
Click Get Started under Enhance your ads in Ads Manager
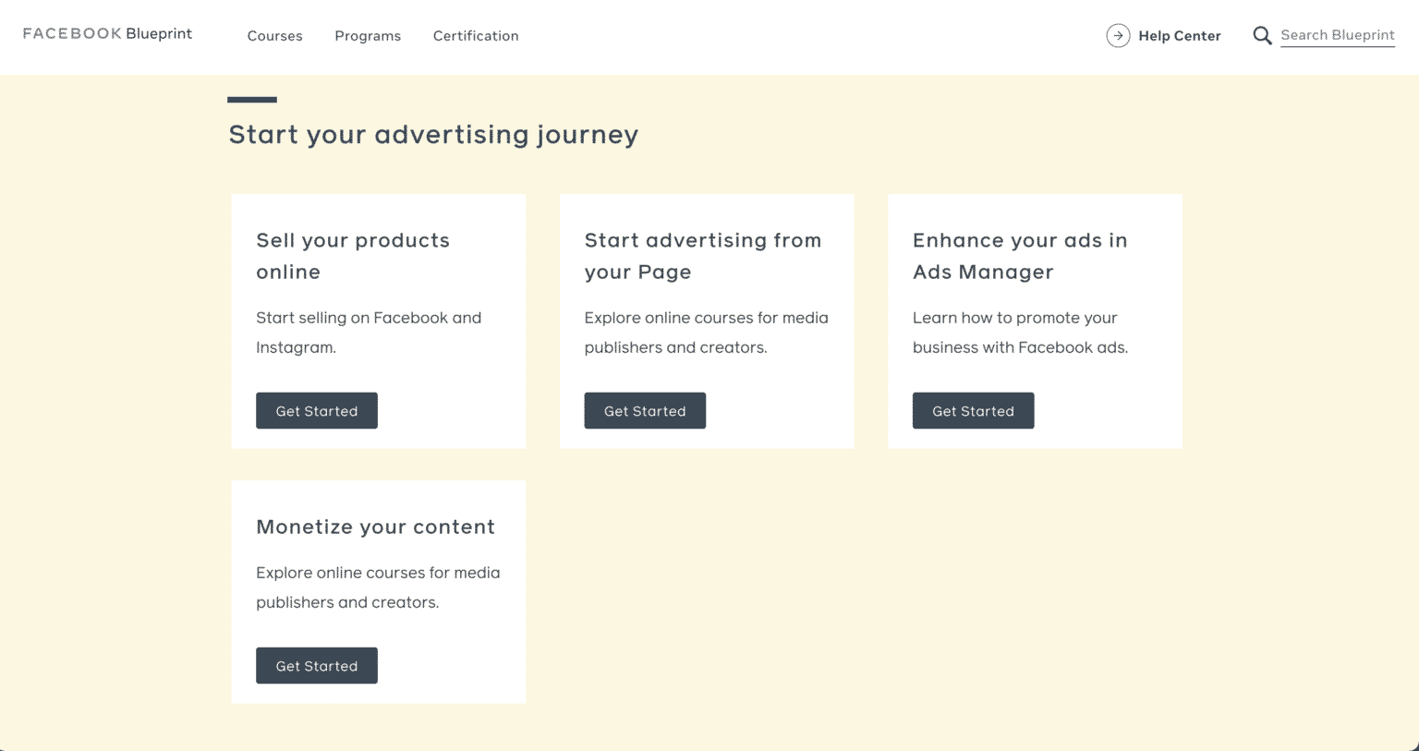[973, 410]
